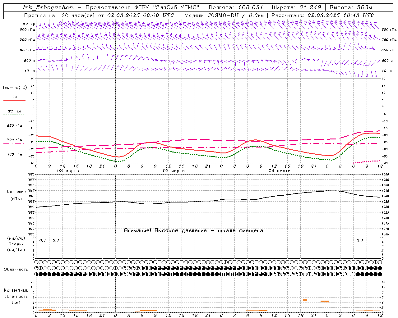Click the 04 марта date label

[280, 171]
